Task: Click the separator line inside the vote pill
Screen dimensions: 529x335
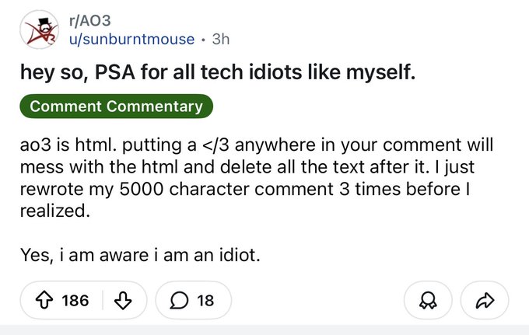Action: click(x=102, y=299)
